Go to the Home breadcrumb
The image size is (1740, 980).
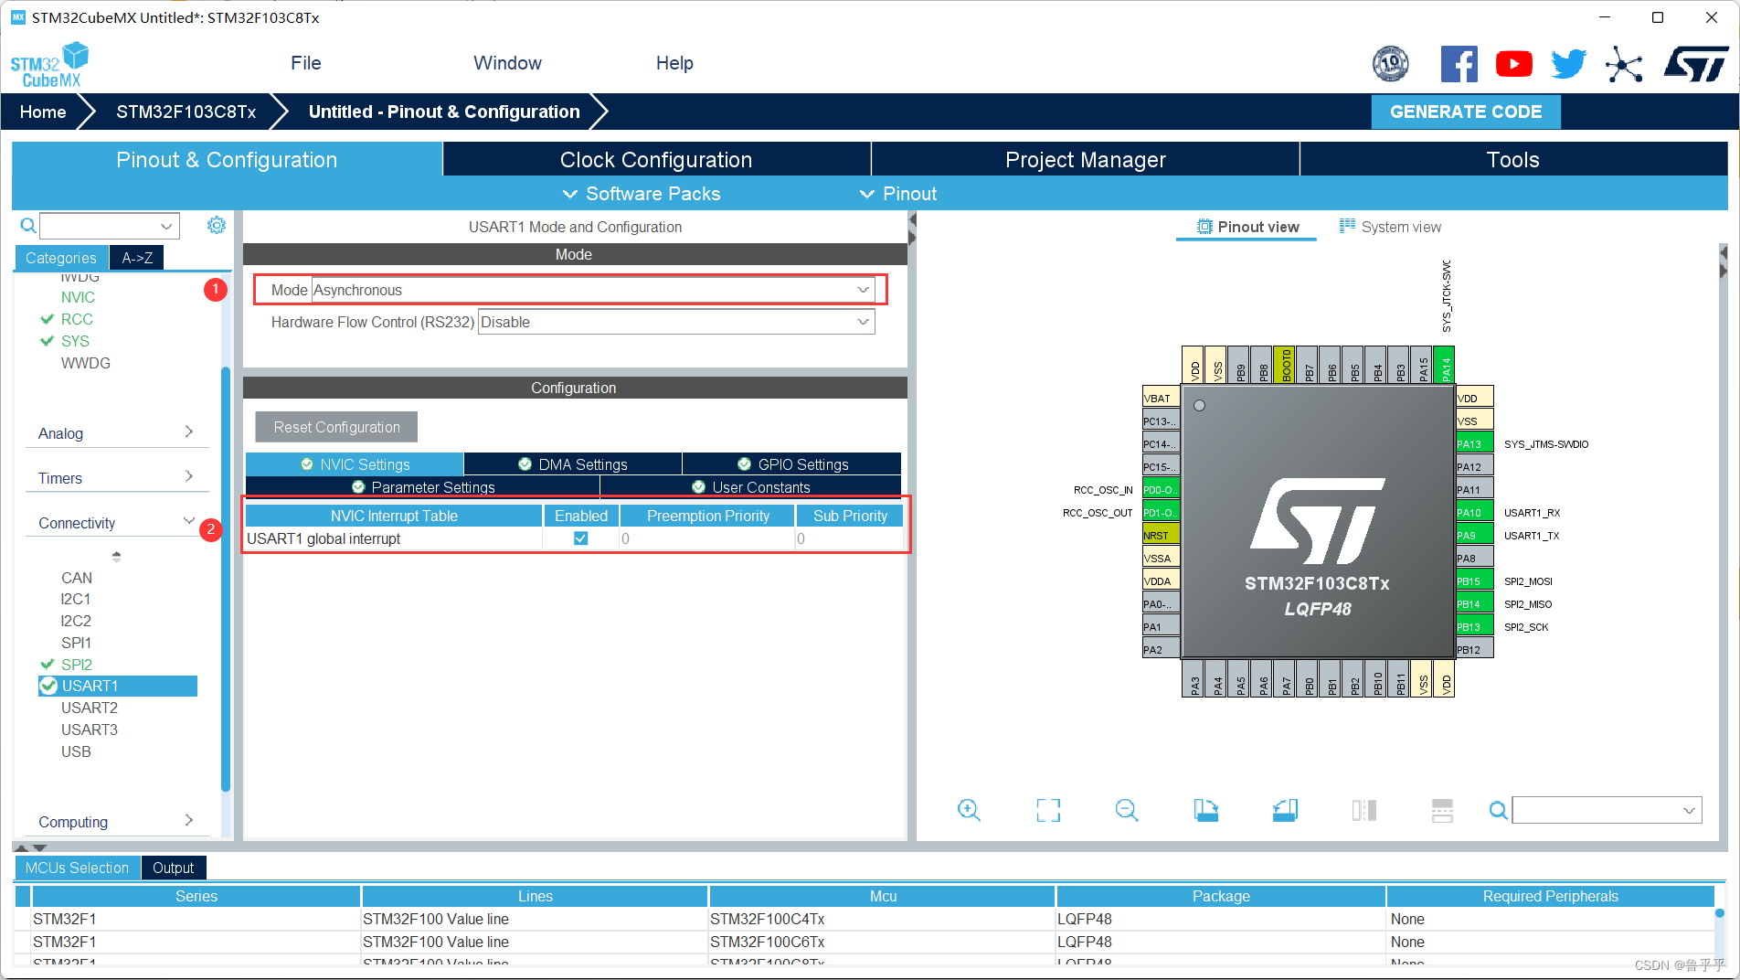click(43, 112)
